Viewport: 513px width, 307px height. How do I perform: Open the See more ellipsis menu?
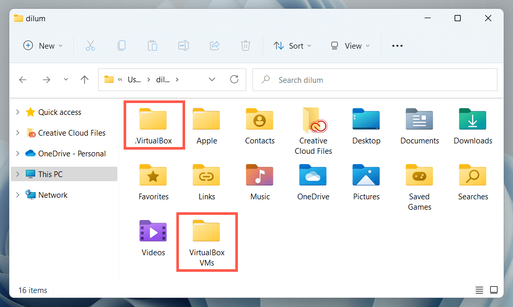397,46
